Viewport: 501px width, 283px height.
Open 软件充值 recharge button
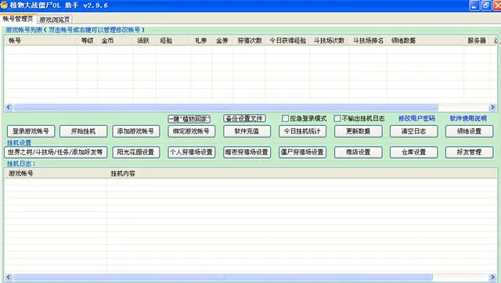click(247, 131)
